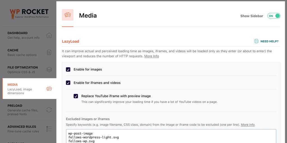Click the Media header icon
Image resolution: width=287 pixels, height=143 pixels.
(68, 15)
